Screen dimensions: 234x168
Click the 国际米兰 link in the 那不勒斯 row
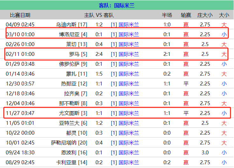coord(129,103)
